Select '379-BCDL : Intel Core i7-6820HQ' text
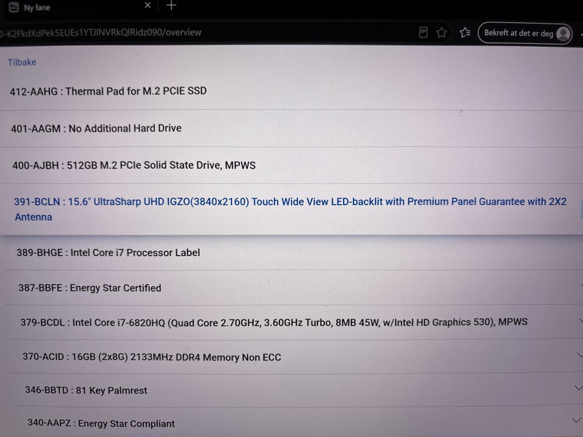Screen dimensions: 583x437 tap(274, 322)
